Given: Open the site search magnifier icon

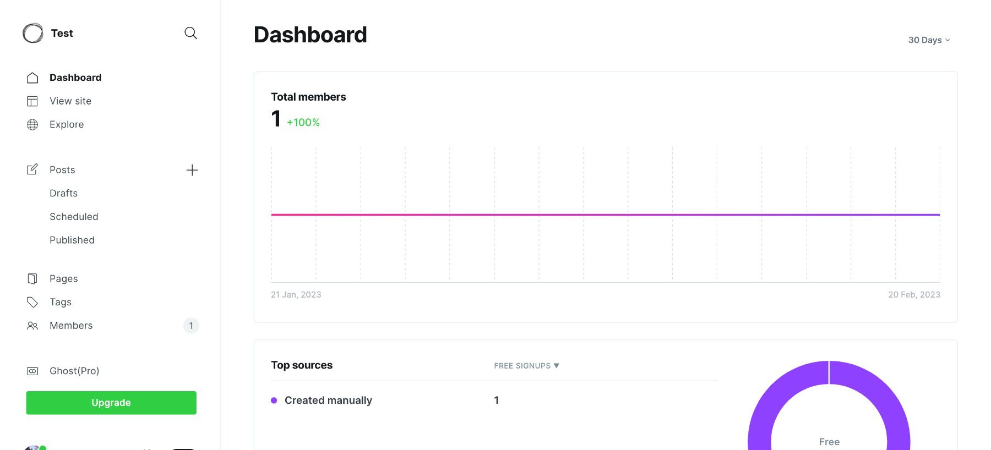Looking at the screenshot, I should 190,33.
